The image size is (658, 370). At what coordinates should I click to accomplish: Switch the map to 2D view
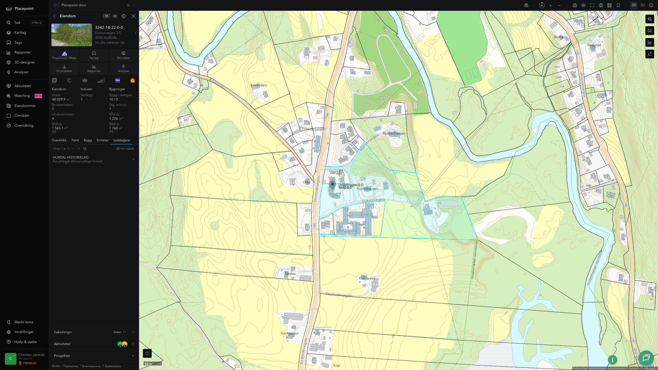point(634,5)
